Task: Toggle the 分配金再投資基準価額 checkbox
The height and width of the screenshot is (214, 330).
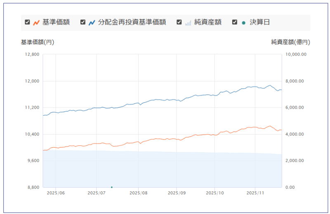Action: pyautogui.click(x=83, y=22)
